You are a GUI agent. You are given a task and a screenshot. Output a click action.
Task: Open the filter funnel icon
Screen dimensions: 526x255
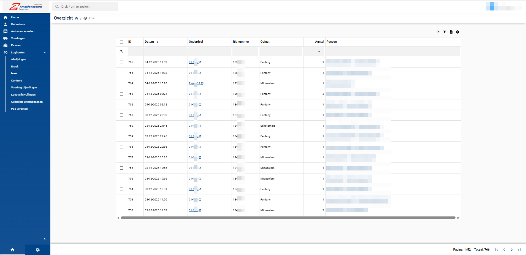[444, 32]
